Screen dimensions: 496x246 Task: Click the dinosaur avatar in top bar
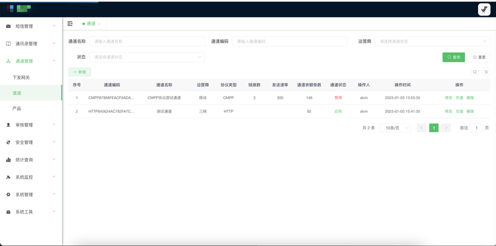[x=484, y=9]
